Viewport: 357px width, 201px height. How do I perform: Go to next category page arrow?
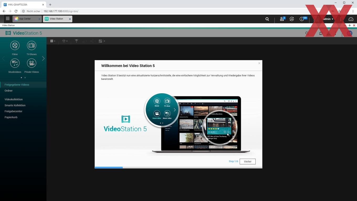43,58
